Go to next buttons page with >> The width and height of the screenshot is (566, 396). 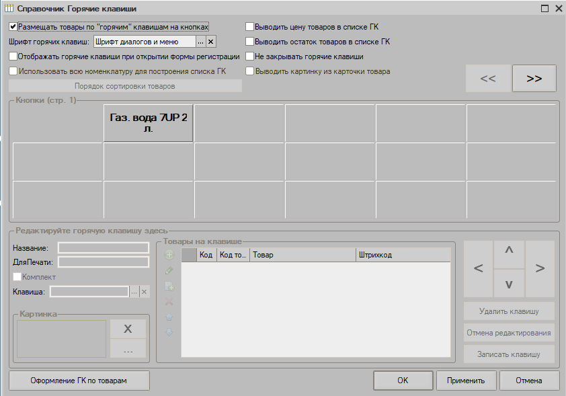coord(534,79)
